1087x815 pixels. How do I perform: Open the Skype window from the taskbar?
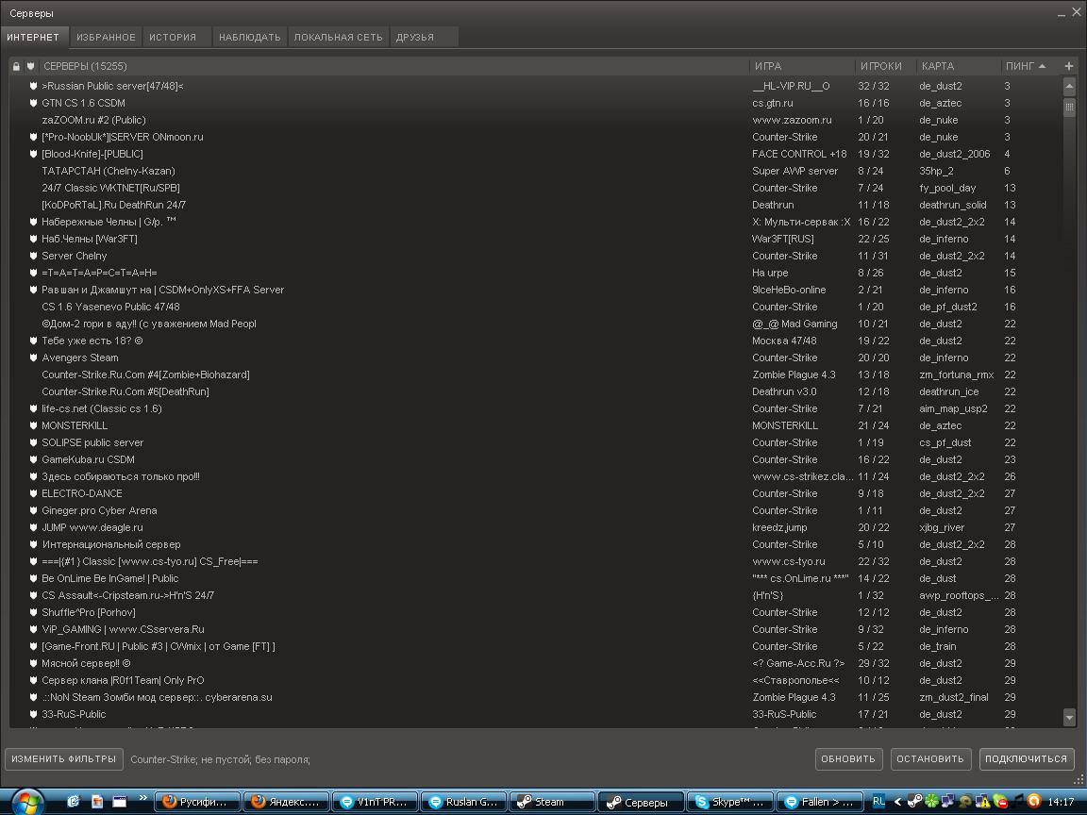(729, 802)
